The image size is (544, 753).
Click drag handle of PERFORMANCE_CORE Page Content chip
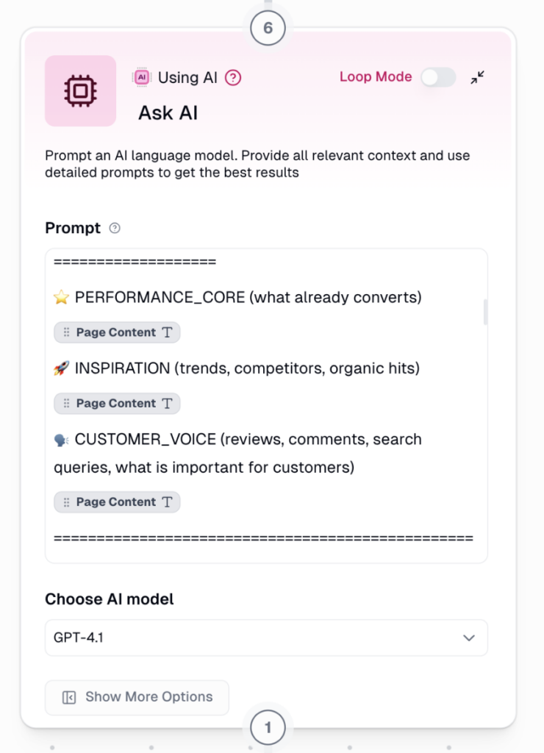click(66, 332)
